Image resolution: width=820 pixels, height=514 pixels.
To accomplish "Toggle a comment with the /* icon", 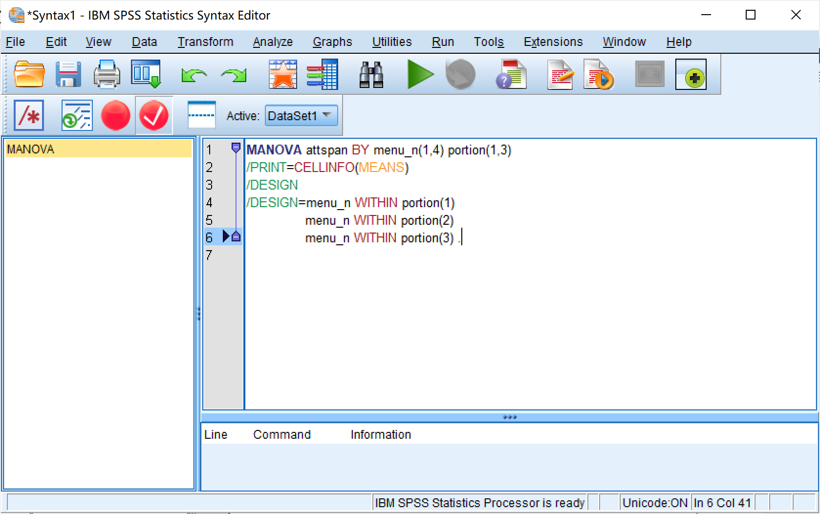I will (x=28, y=115).
